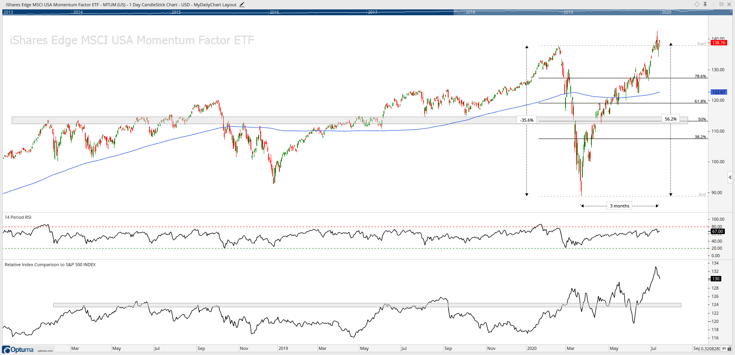This screenshot has width=735, height=355.
Task: Close the chart with the X icon
Action: tap(729, 4)
